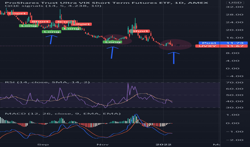250x147 pixels.
Task: Click the 60.00 RSI scale value
Action: pyautogui.click(x=235, y=89)
